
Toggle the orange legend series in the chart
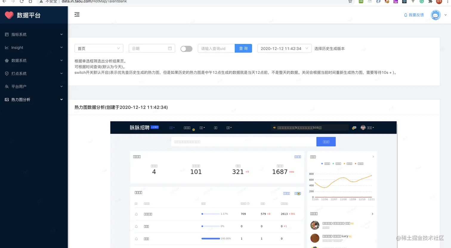348,164
